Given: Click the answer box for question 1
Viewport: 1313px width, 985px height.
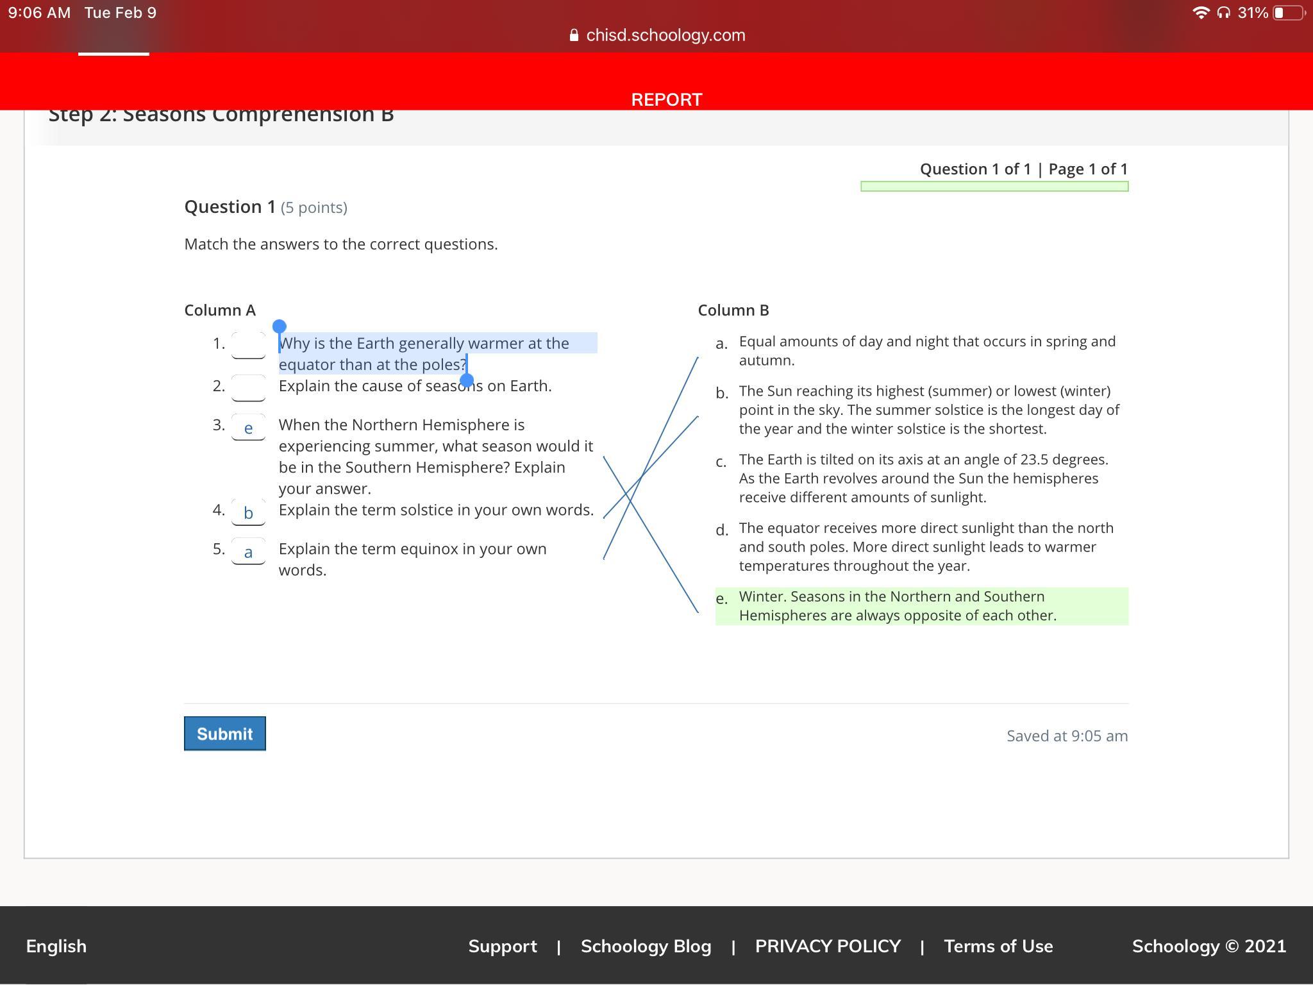Looking at the screenshot, I should click(248, 345).
